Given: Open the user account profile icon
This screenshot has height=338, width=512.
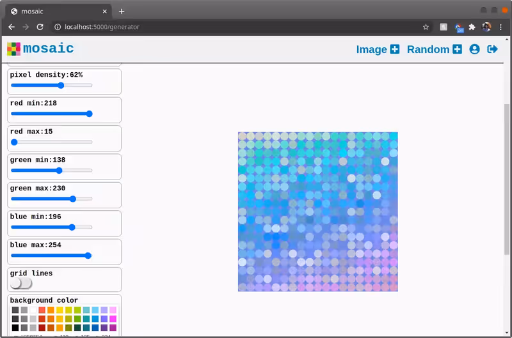Looking at the screenshot, I should point(474,49).
